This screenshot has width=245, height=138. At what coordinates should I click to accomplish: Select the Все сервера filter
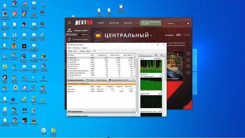[x=72, y=34]
